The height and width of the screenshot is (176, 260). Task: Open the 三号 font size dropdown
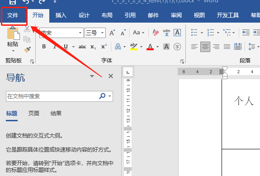point(102,33)
